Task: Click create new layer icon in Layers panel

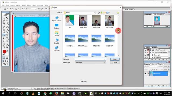Action: pyautogui.click(x=163, y=86)
